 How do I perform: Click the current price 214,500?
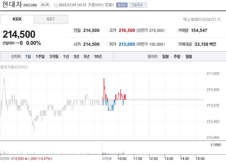point(19,34)
